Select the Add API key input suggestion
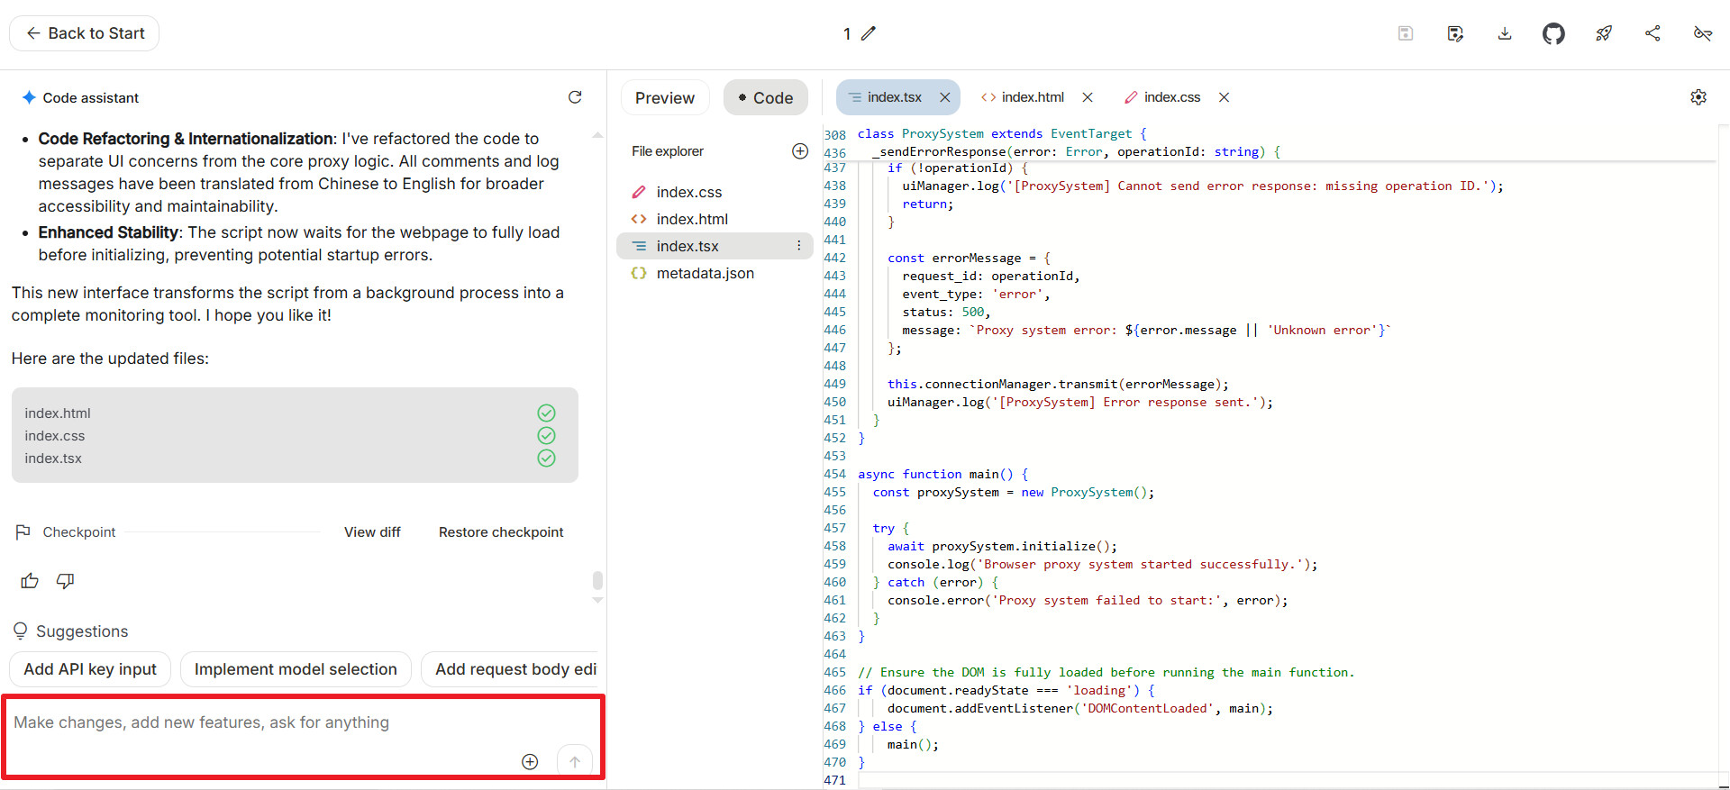1730x790 pixels. pos(90,669)
